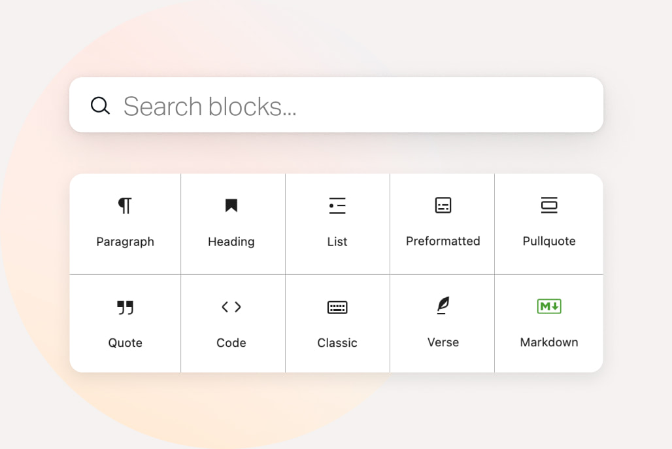The height and width of the screenshot is (449, 672).
Task: Select the green Markdown icon
Action: (x=549, y=306)
